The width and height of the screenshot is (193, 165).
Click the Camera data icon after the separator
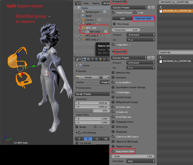tap(99, 20)
